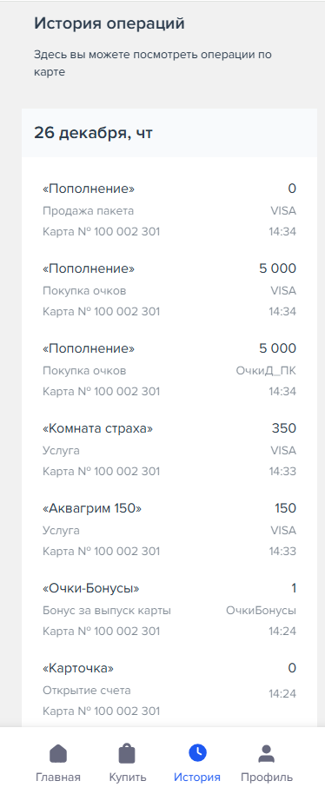Select the Открытие счета description text
The height and width of the screenshot is (794, 325).
(x=87, y=691)
